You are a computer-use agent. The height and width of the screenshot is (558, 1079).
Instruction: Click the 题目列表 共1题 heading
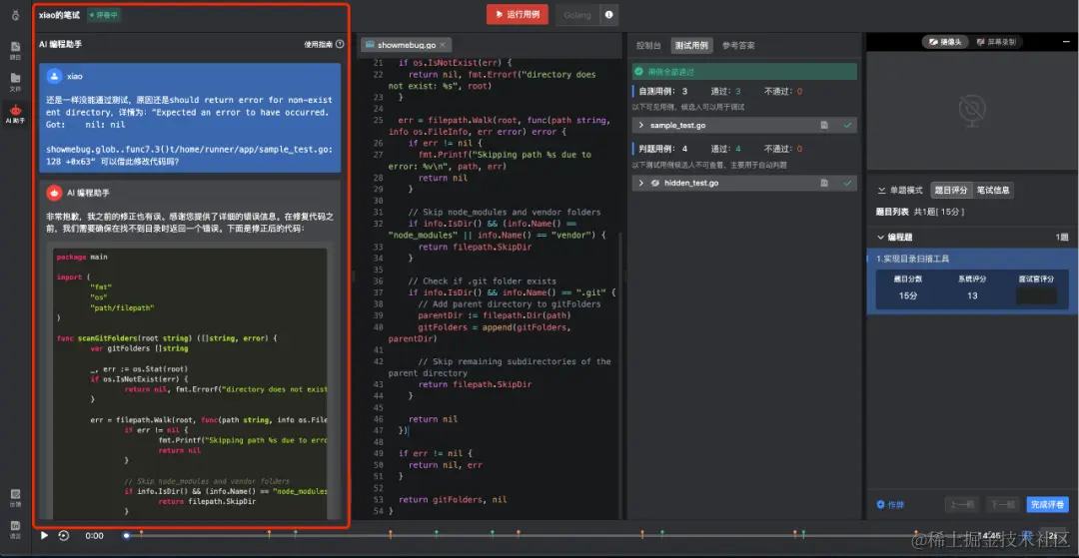(920, 212)
